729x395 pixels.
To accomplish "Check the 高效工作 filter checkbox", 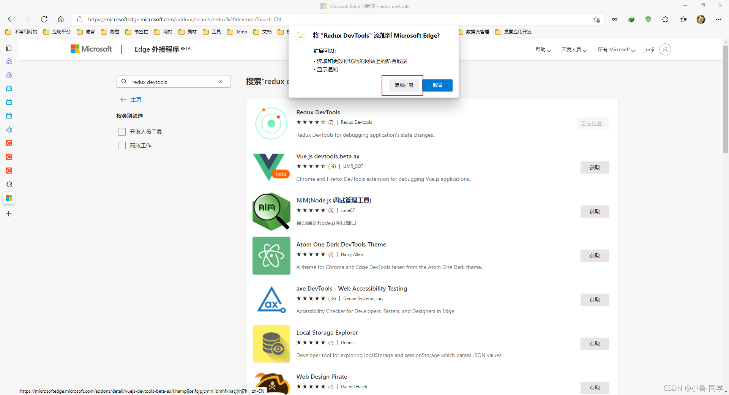I will click(x=122, y=145).
